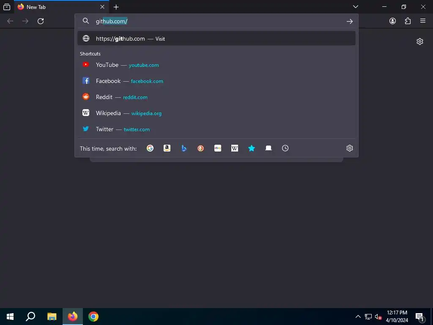Open Windows notification center
The height and width of the screenshot is (325, 433).
tap(419, 317)
